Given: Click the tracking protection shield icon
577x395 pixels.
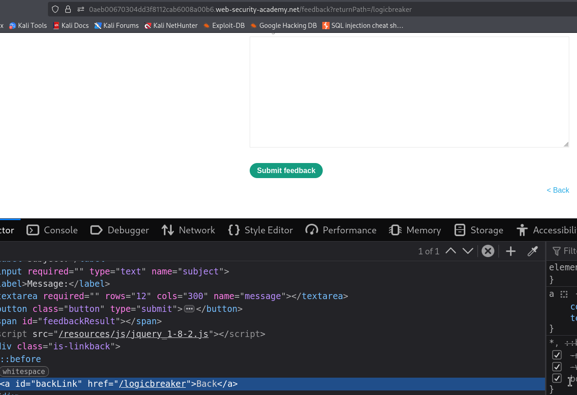Looking at the screenshot, I should click(55, 9).
